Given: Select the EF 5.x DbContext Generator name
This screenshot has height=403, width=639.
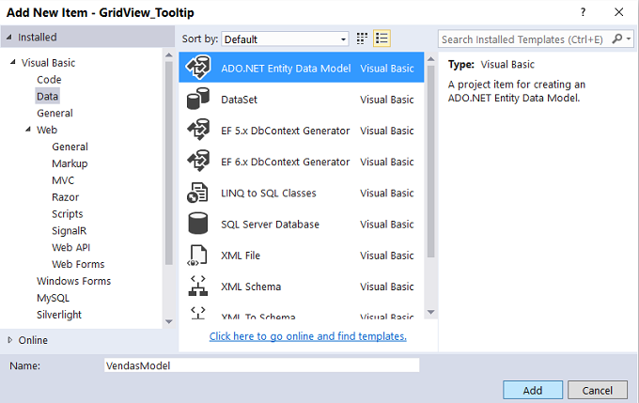Looking at the screenshot, I should 286,131.
